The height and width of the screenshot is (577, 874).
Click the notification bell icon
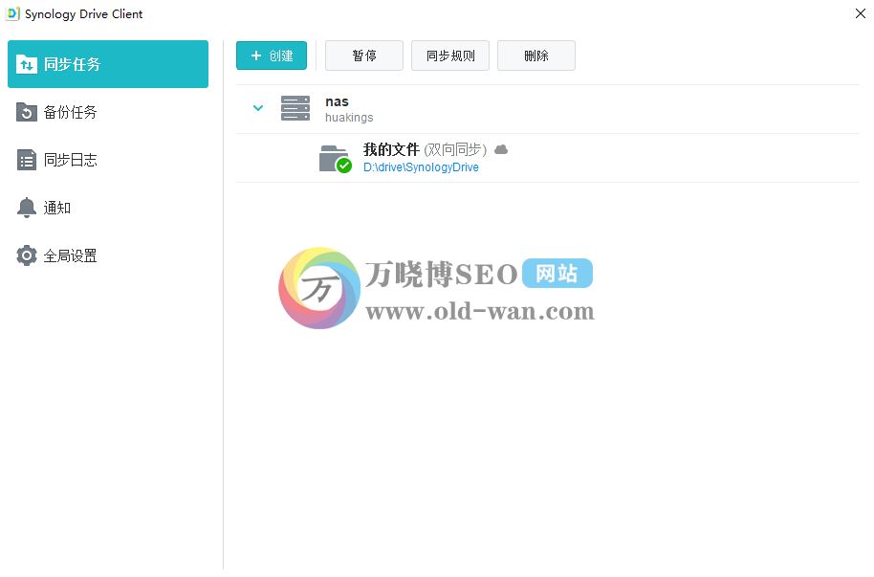point(26,208)
